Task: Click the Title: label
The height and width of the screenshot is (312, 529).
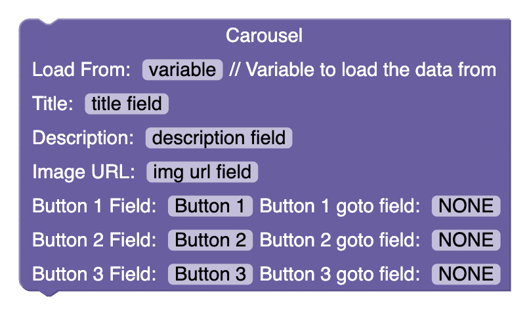Action: (53, 104)
